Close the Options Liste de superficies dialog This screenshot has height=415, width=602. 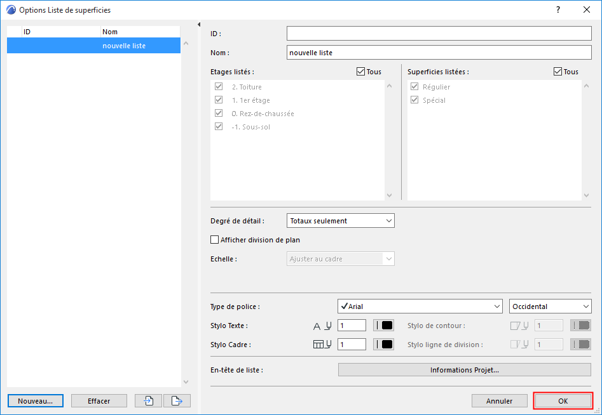tap(587, 10)
